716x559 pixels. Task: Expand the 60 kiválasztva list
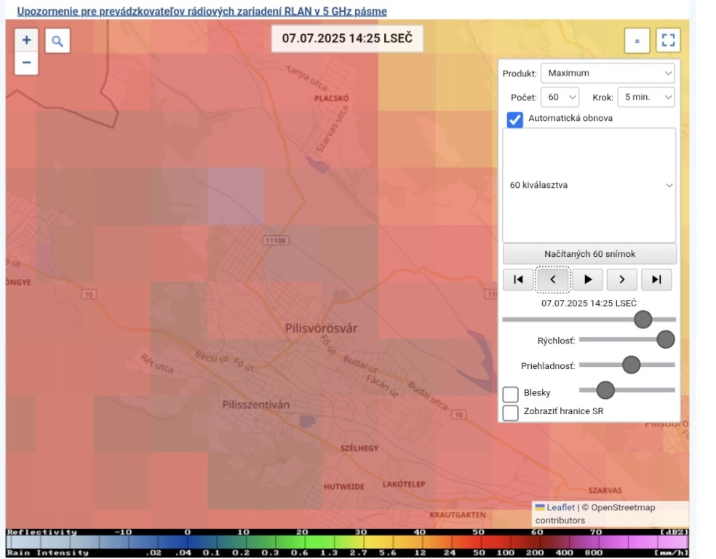click(x=589, y=186)
